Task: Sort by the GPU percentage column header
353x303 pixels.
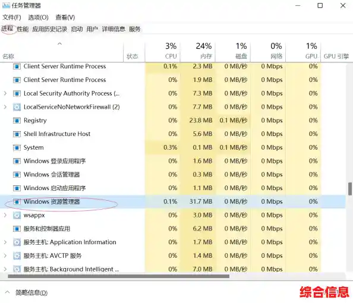Action: pos(303,52)
